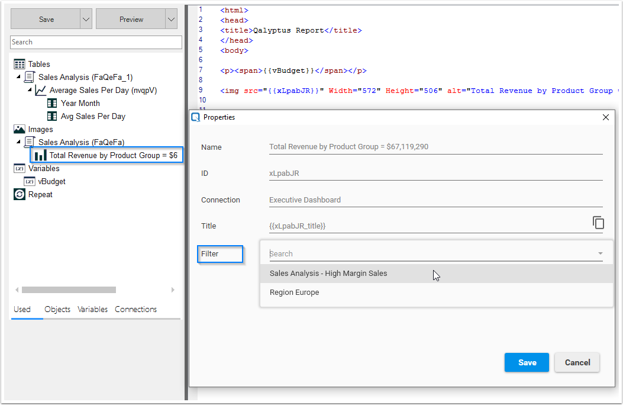Open the Preview button dropdown arrow
The width and height of the screenshot is (623, 405).
point(170,18)
